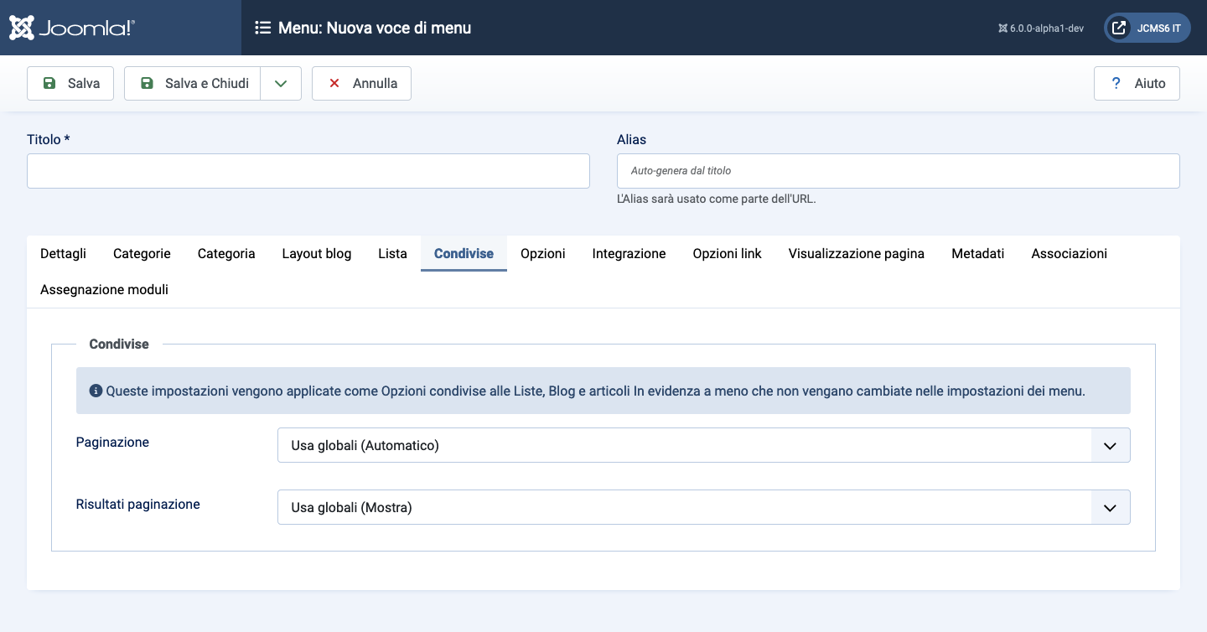The height and width of the screenshot is (632, 1207).
Task: Open the Aiuto help page
Action: tap(1137, 84)
